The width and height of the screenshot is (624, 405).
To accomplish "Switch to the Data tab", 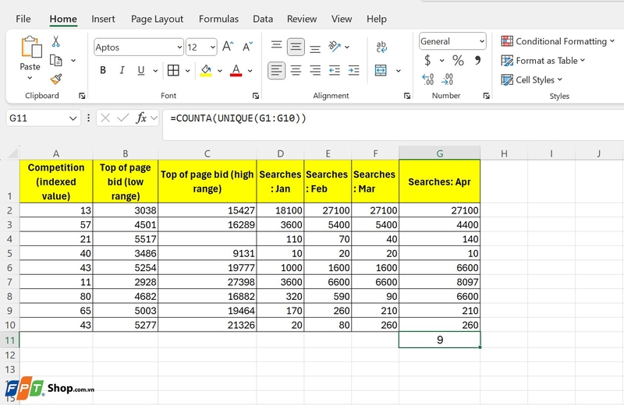I will click(x=263, y=19).
